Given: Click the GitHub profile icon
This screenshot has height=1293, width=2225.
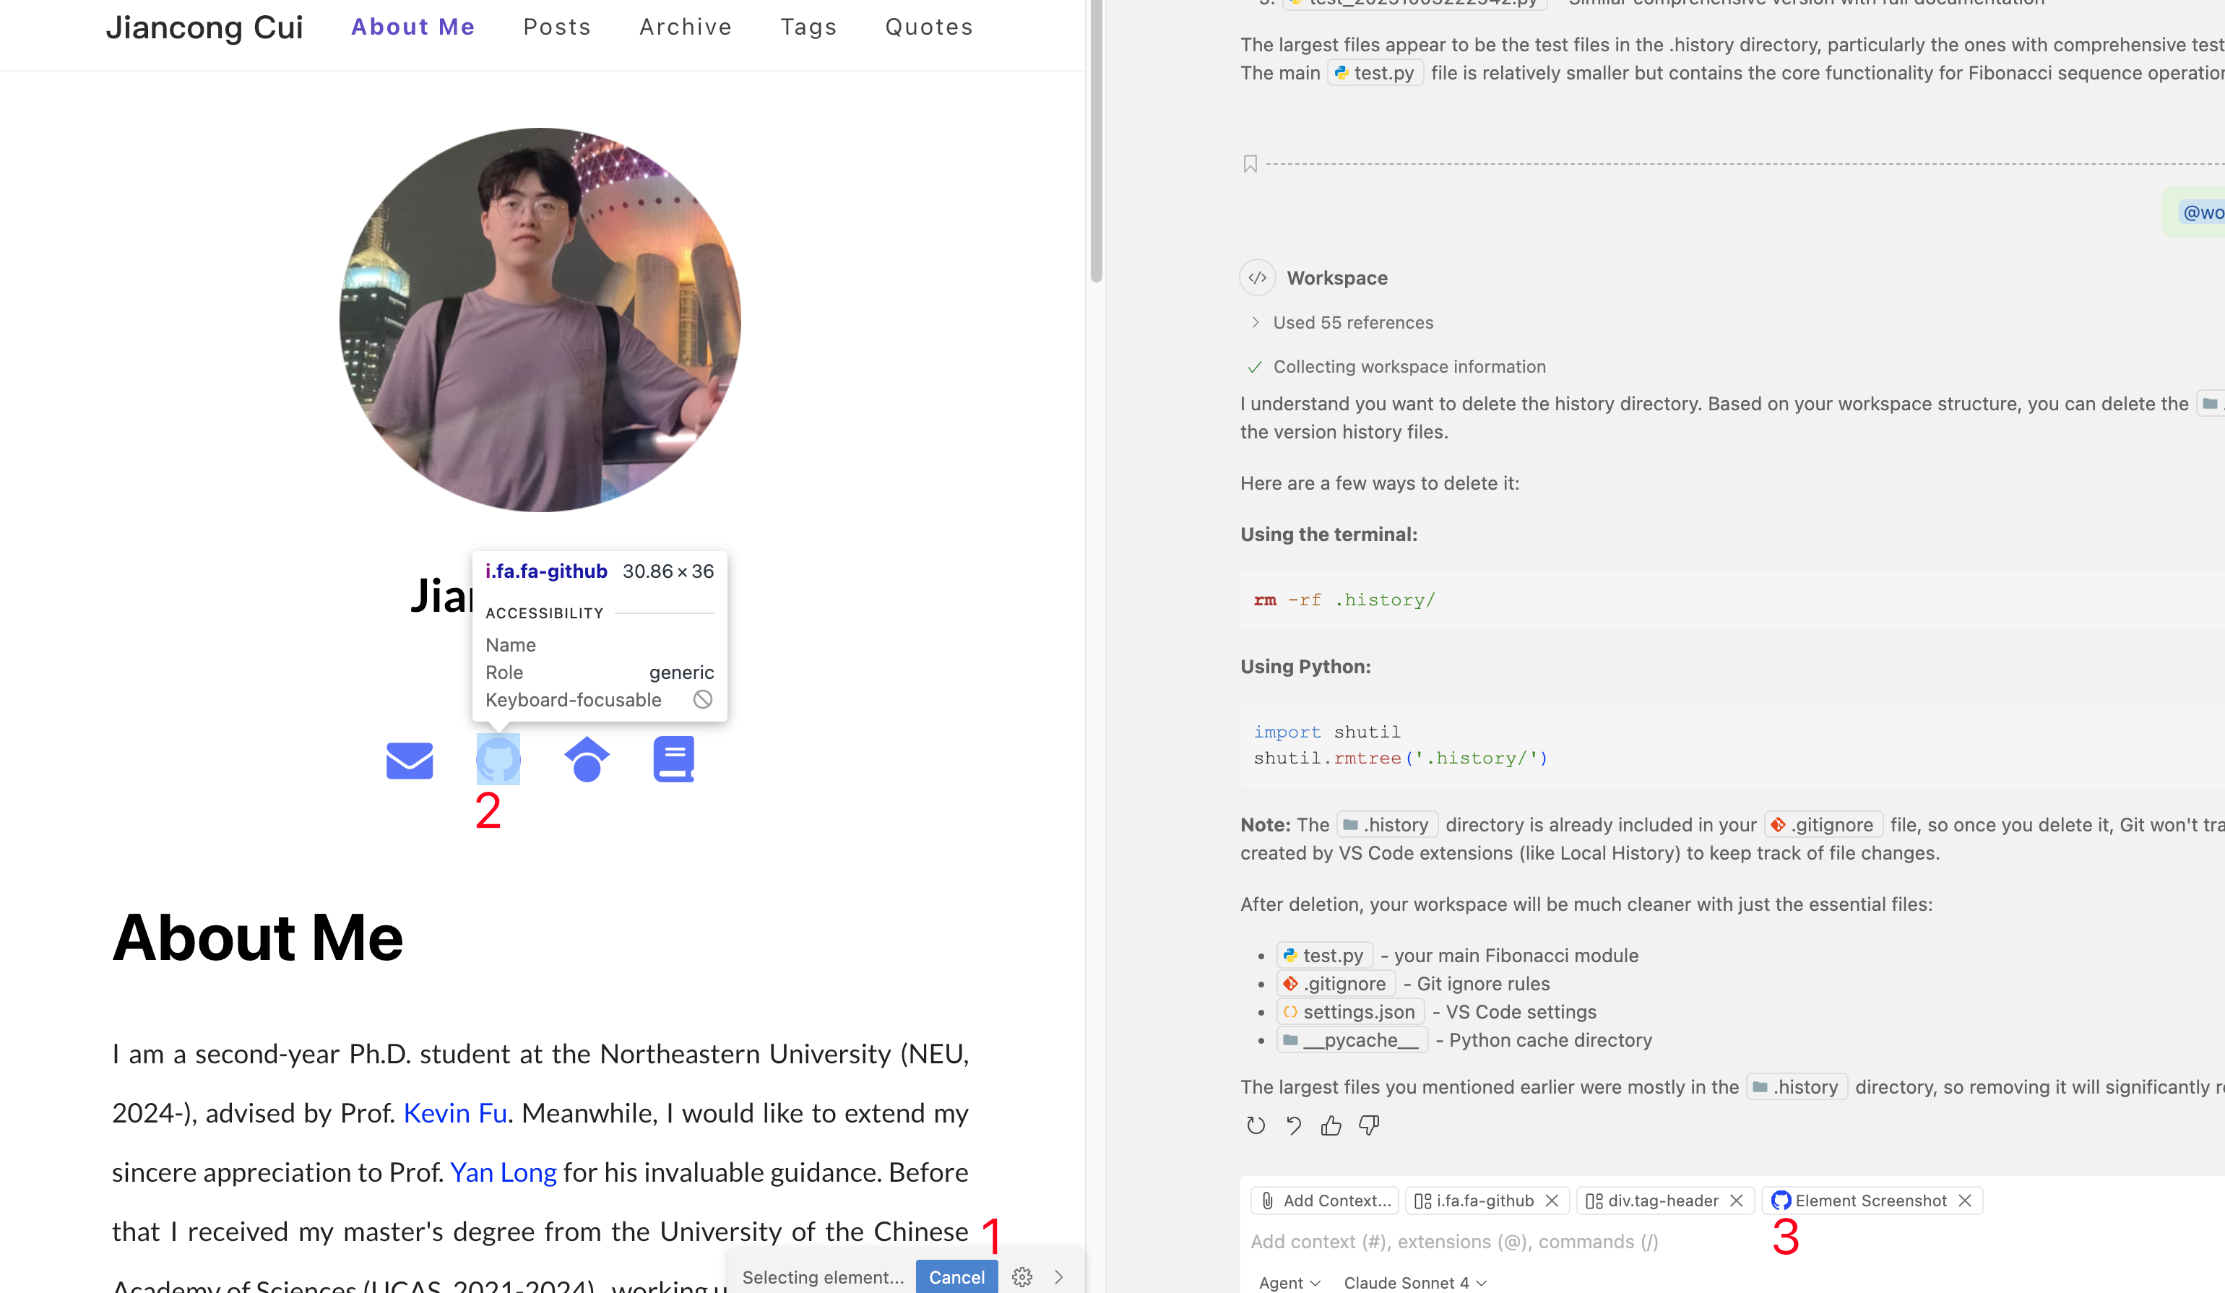Looking at the screenshot, I should [498, 760].
